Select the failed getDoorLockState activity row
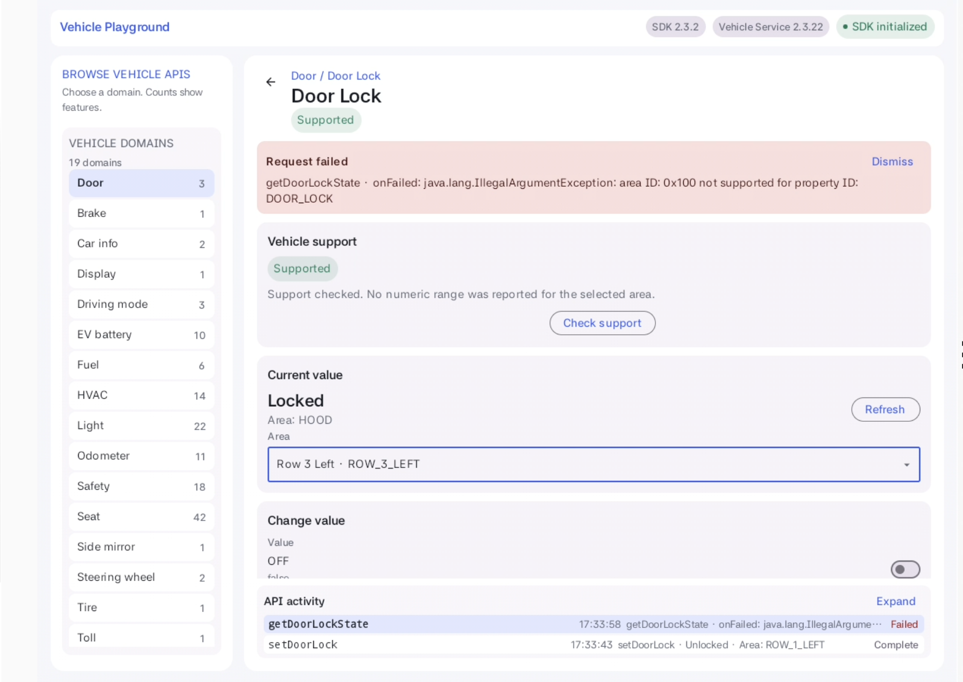Viewport: 963px width, 682px height. tap(594, 624)
